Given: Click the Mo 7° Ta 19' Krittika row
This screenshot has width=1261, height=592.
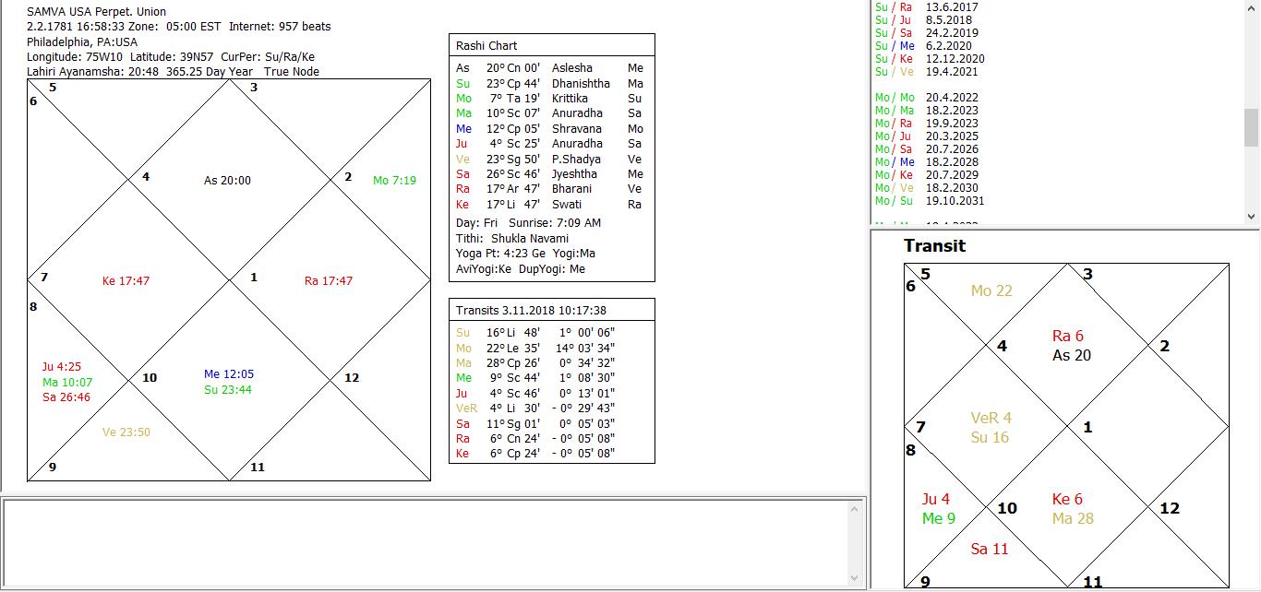Looking at the screenshot, I should click(x=551, y=99).
